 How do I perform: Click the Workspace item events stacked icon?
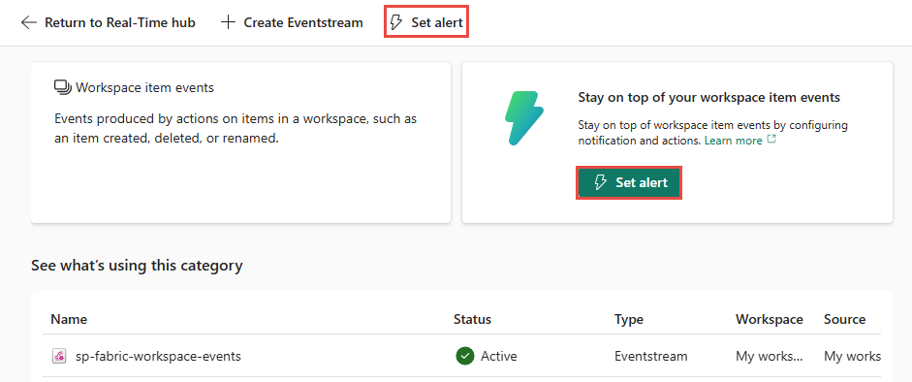62,88
